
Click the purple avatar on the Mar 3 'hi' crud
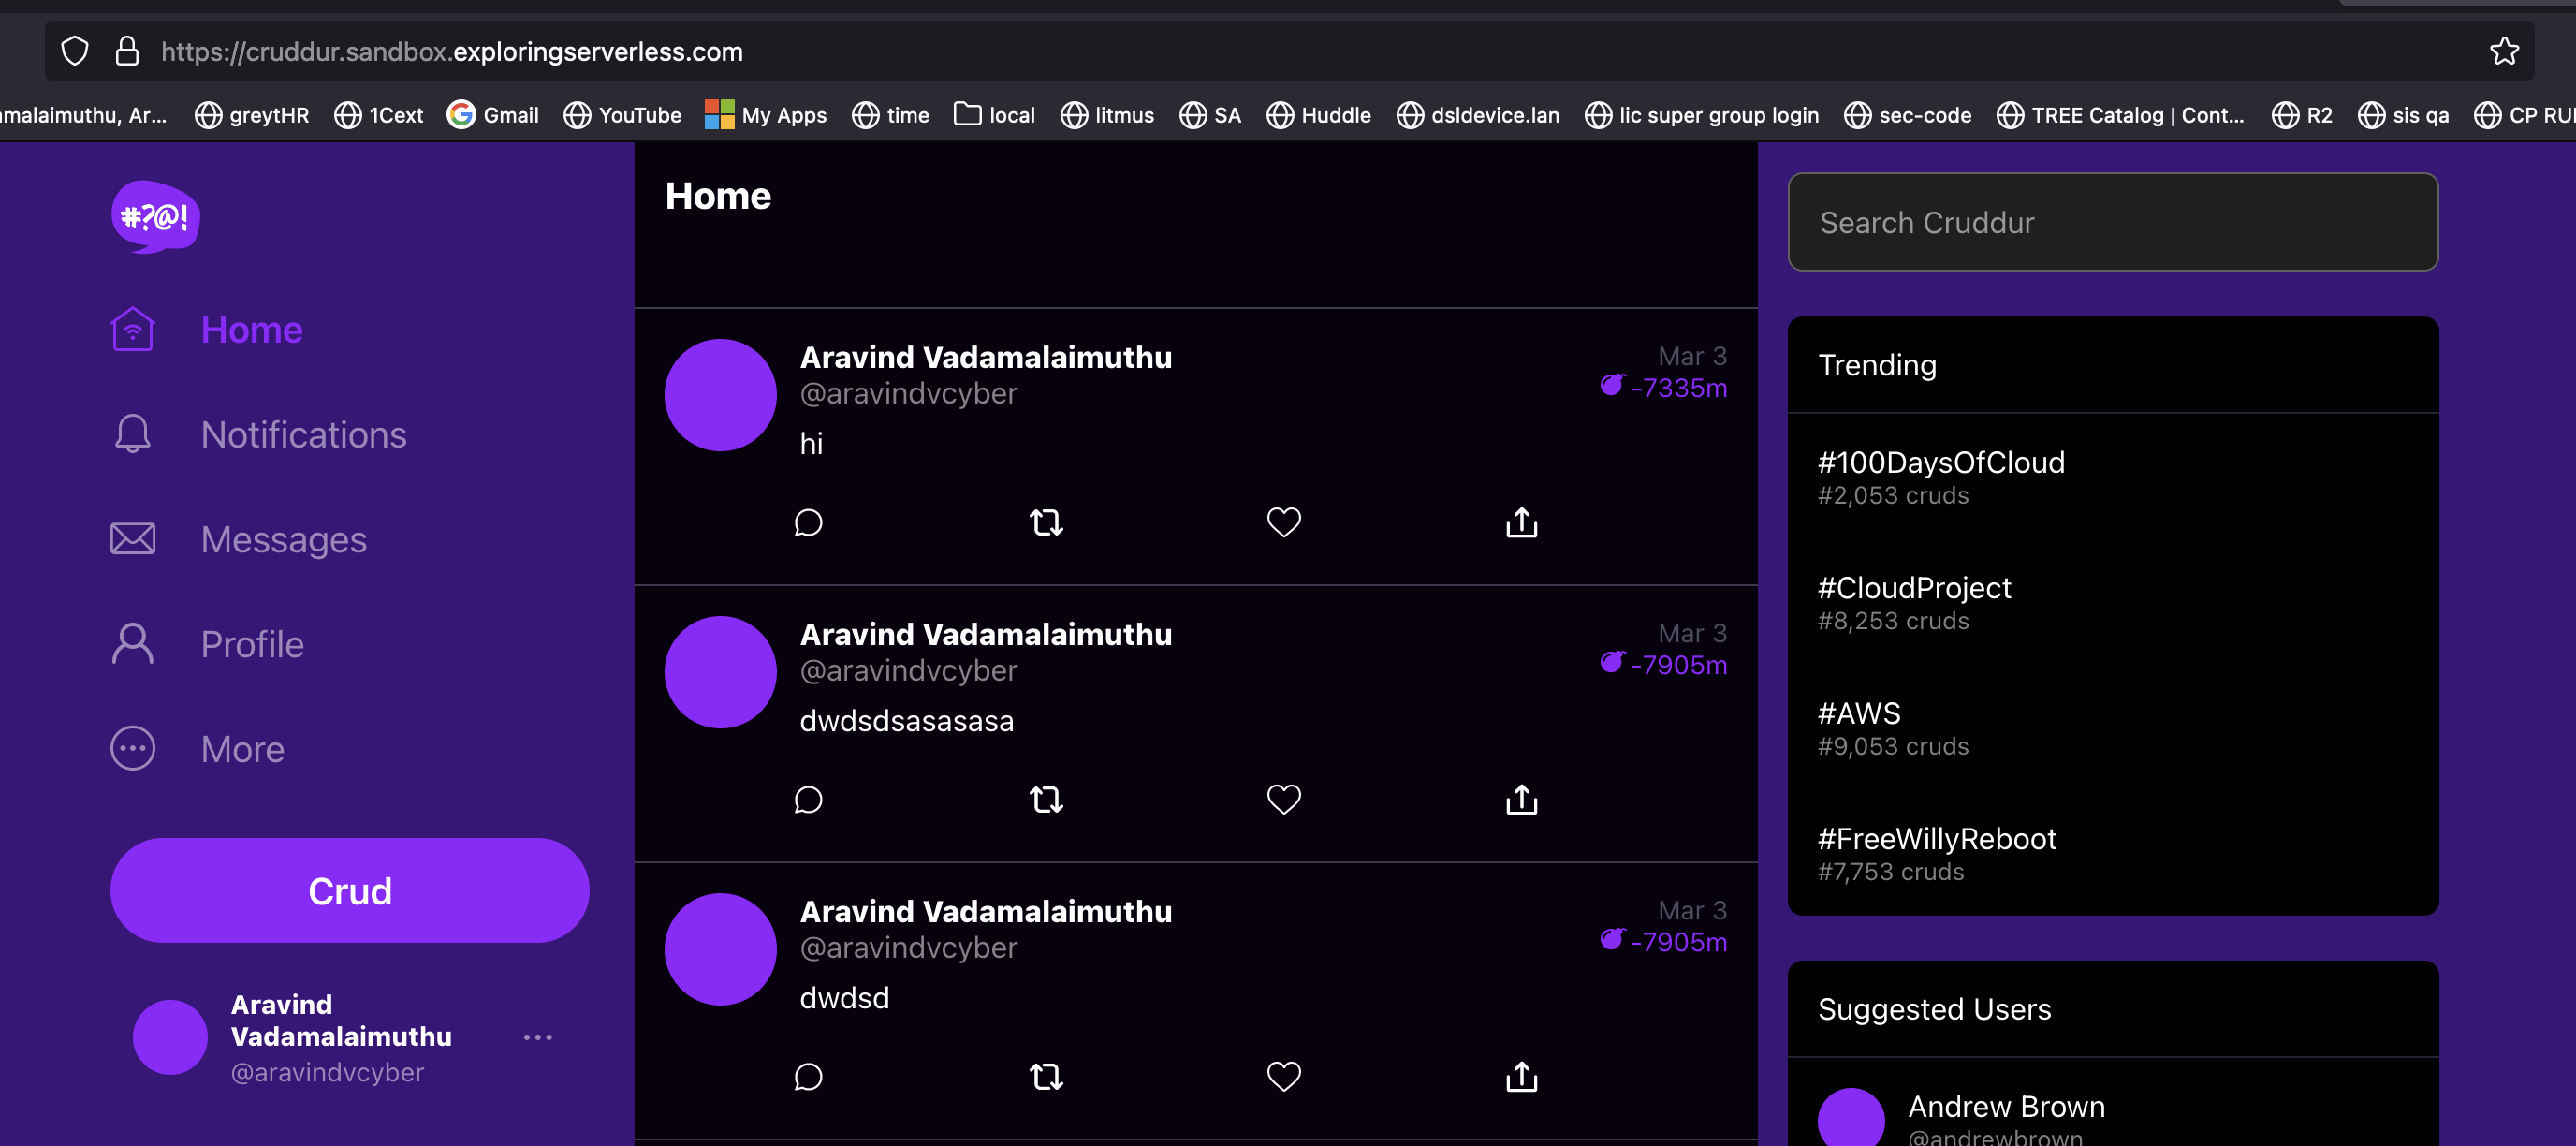click(720, 394)
